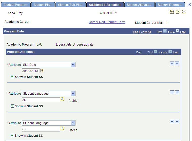Open the notify icon beside ADCAF0002

point(172,12)
